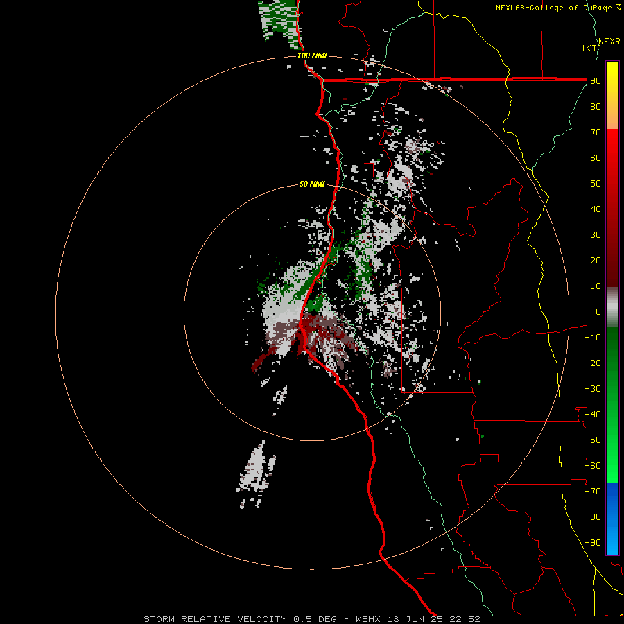Select the 70 knot value on colorbar

596,132
